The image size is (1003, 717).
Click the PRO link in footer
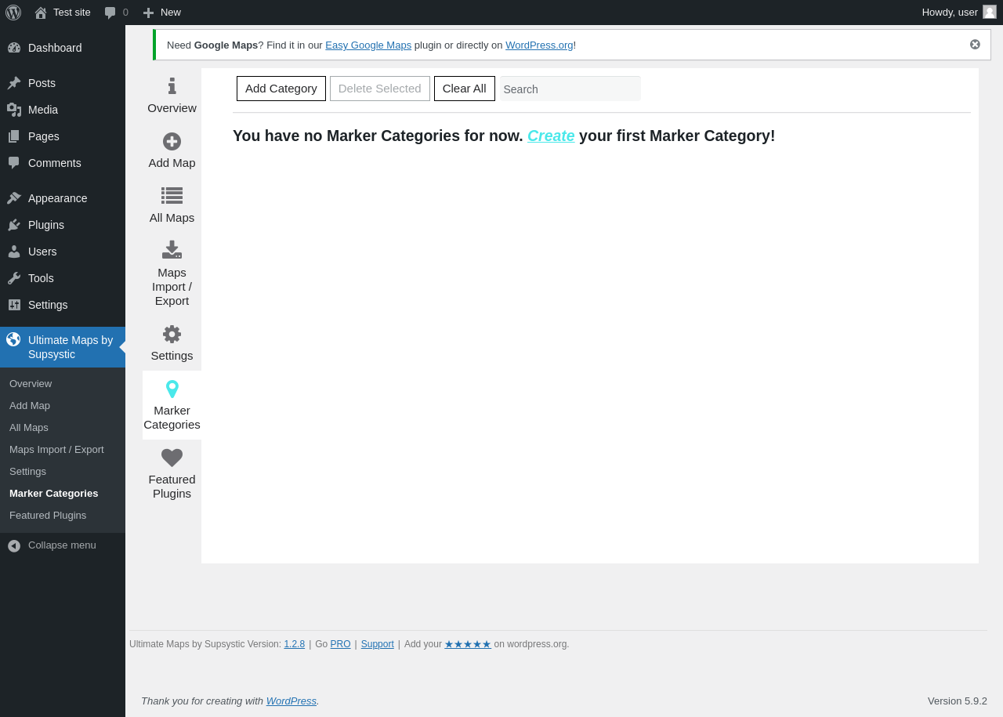tap(341, 644)
